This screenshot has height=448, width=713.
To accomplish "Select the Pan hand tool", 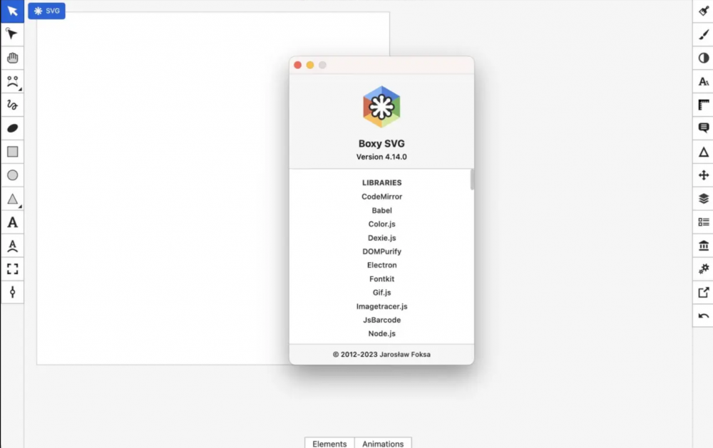I will tap(12, 58).
